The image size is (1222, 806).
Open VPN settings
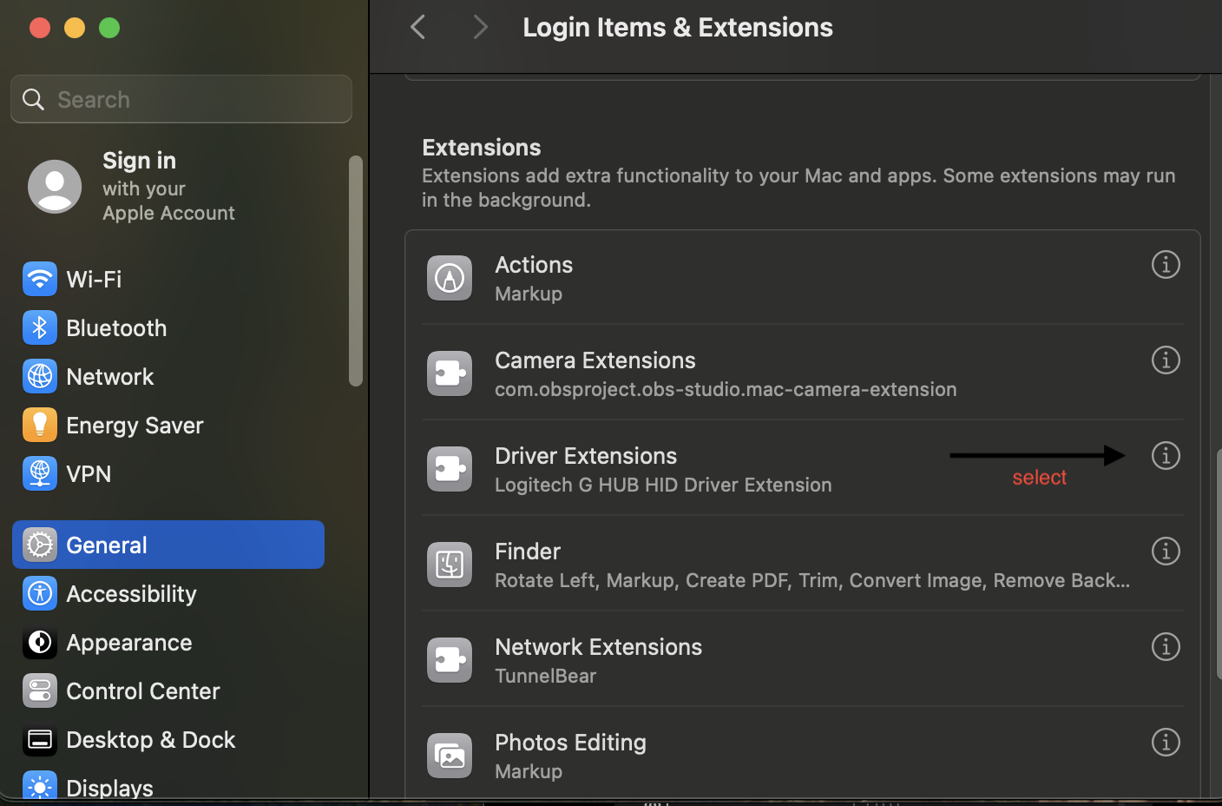pos(89,474)
